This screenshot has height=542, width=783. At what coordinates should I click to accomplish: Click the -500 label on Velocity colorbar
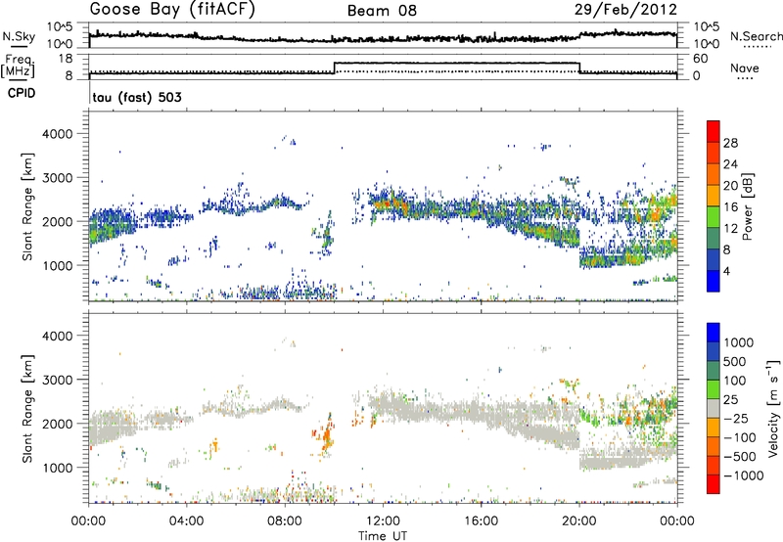pyautogui.click(x=740, y=457)
